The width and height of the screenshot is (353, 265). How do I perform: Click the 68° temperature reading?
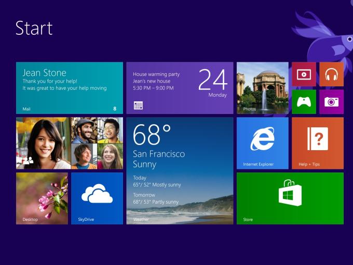(152, 135)
